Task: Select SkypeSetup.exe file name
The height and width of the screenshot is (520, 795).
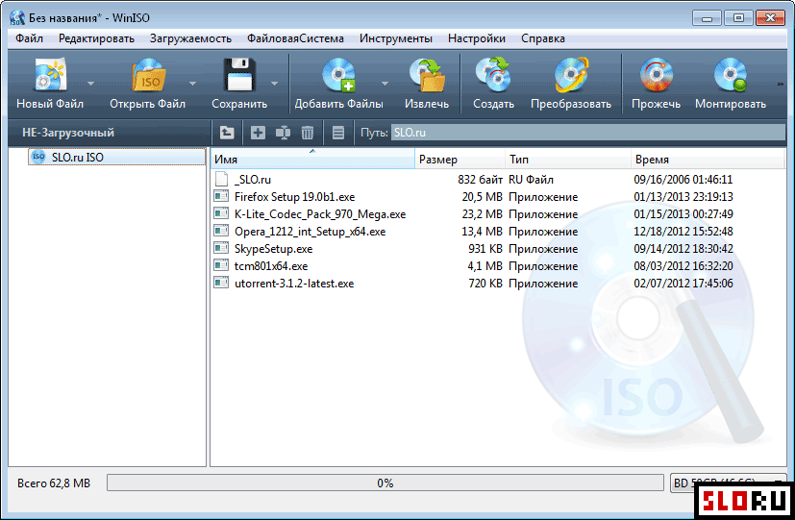Action: 273,248
